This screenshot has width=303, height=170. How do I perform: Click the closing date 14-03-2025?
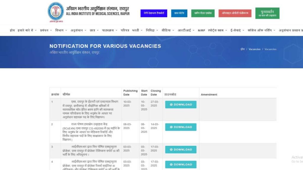tap(154, 126)
